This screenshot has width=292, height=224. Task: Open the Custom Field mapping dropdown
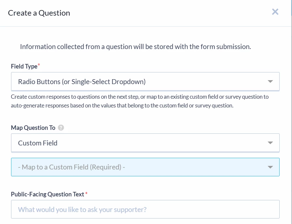[x=145, y=143]
